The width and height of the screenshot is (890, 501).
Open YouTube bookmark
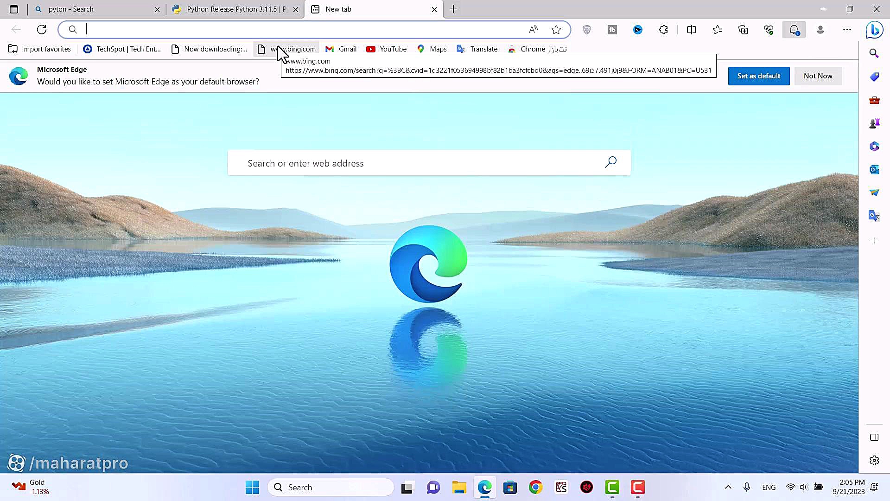coord(386,49)
